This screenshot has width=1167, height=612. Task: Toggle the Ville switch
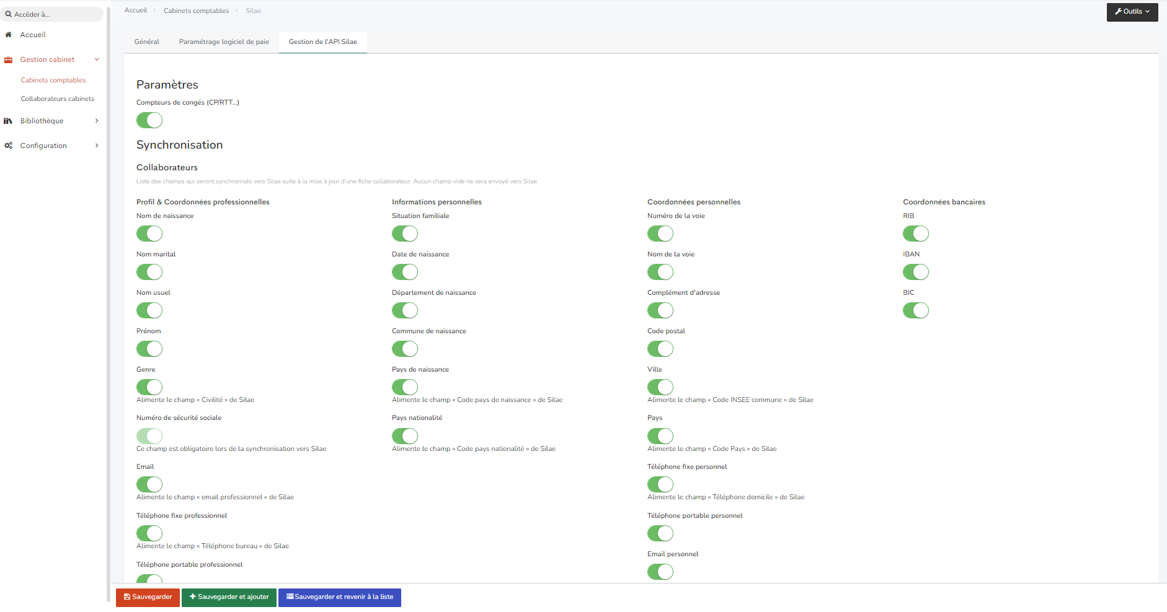[x=660, y=387]
